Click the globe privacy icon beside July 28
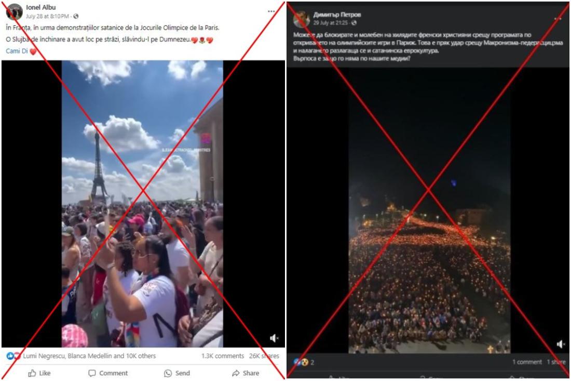The width and height of the screenshot is (571, 381). point(76,17)
